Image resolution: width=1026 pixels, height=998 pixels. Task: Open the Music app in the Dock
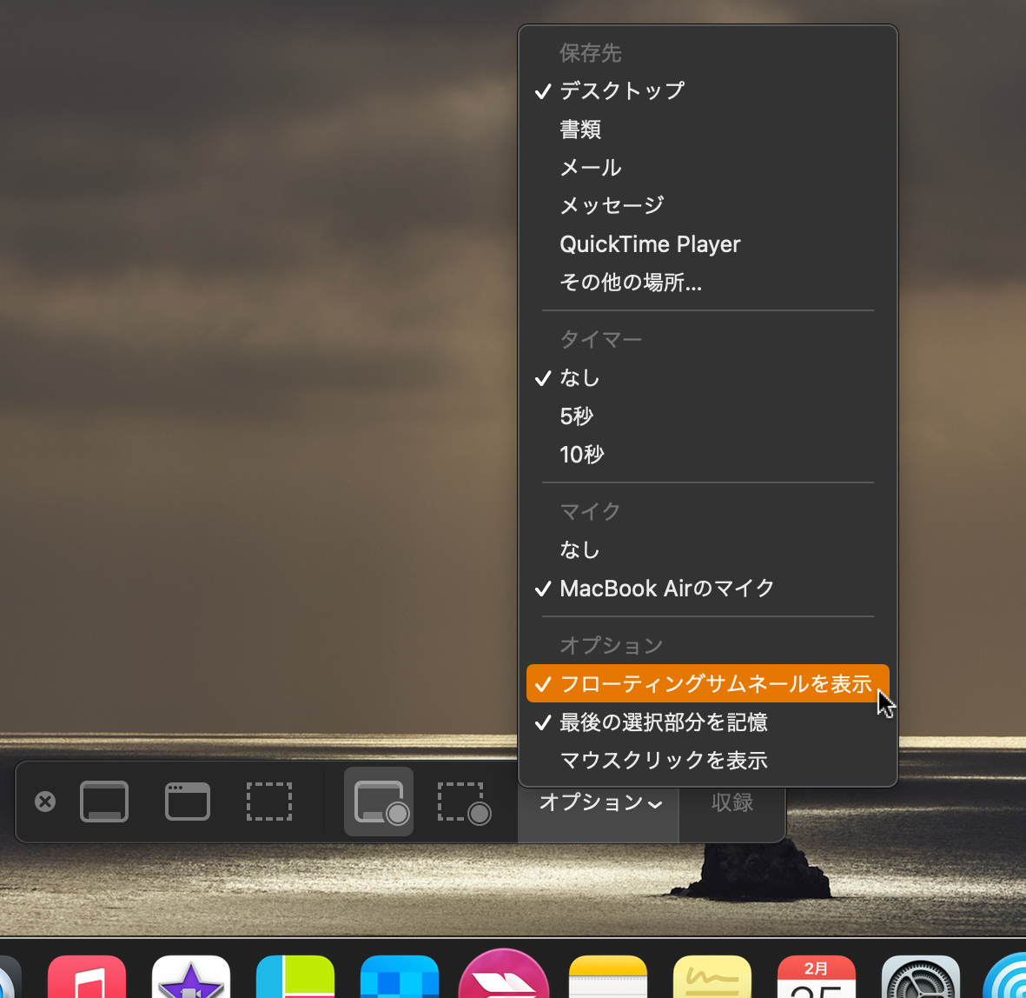click(x=86, y=977)
